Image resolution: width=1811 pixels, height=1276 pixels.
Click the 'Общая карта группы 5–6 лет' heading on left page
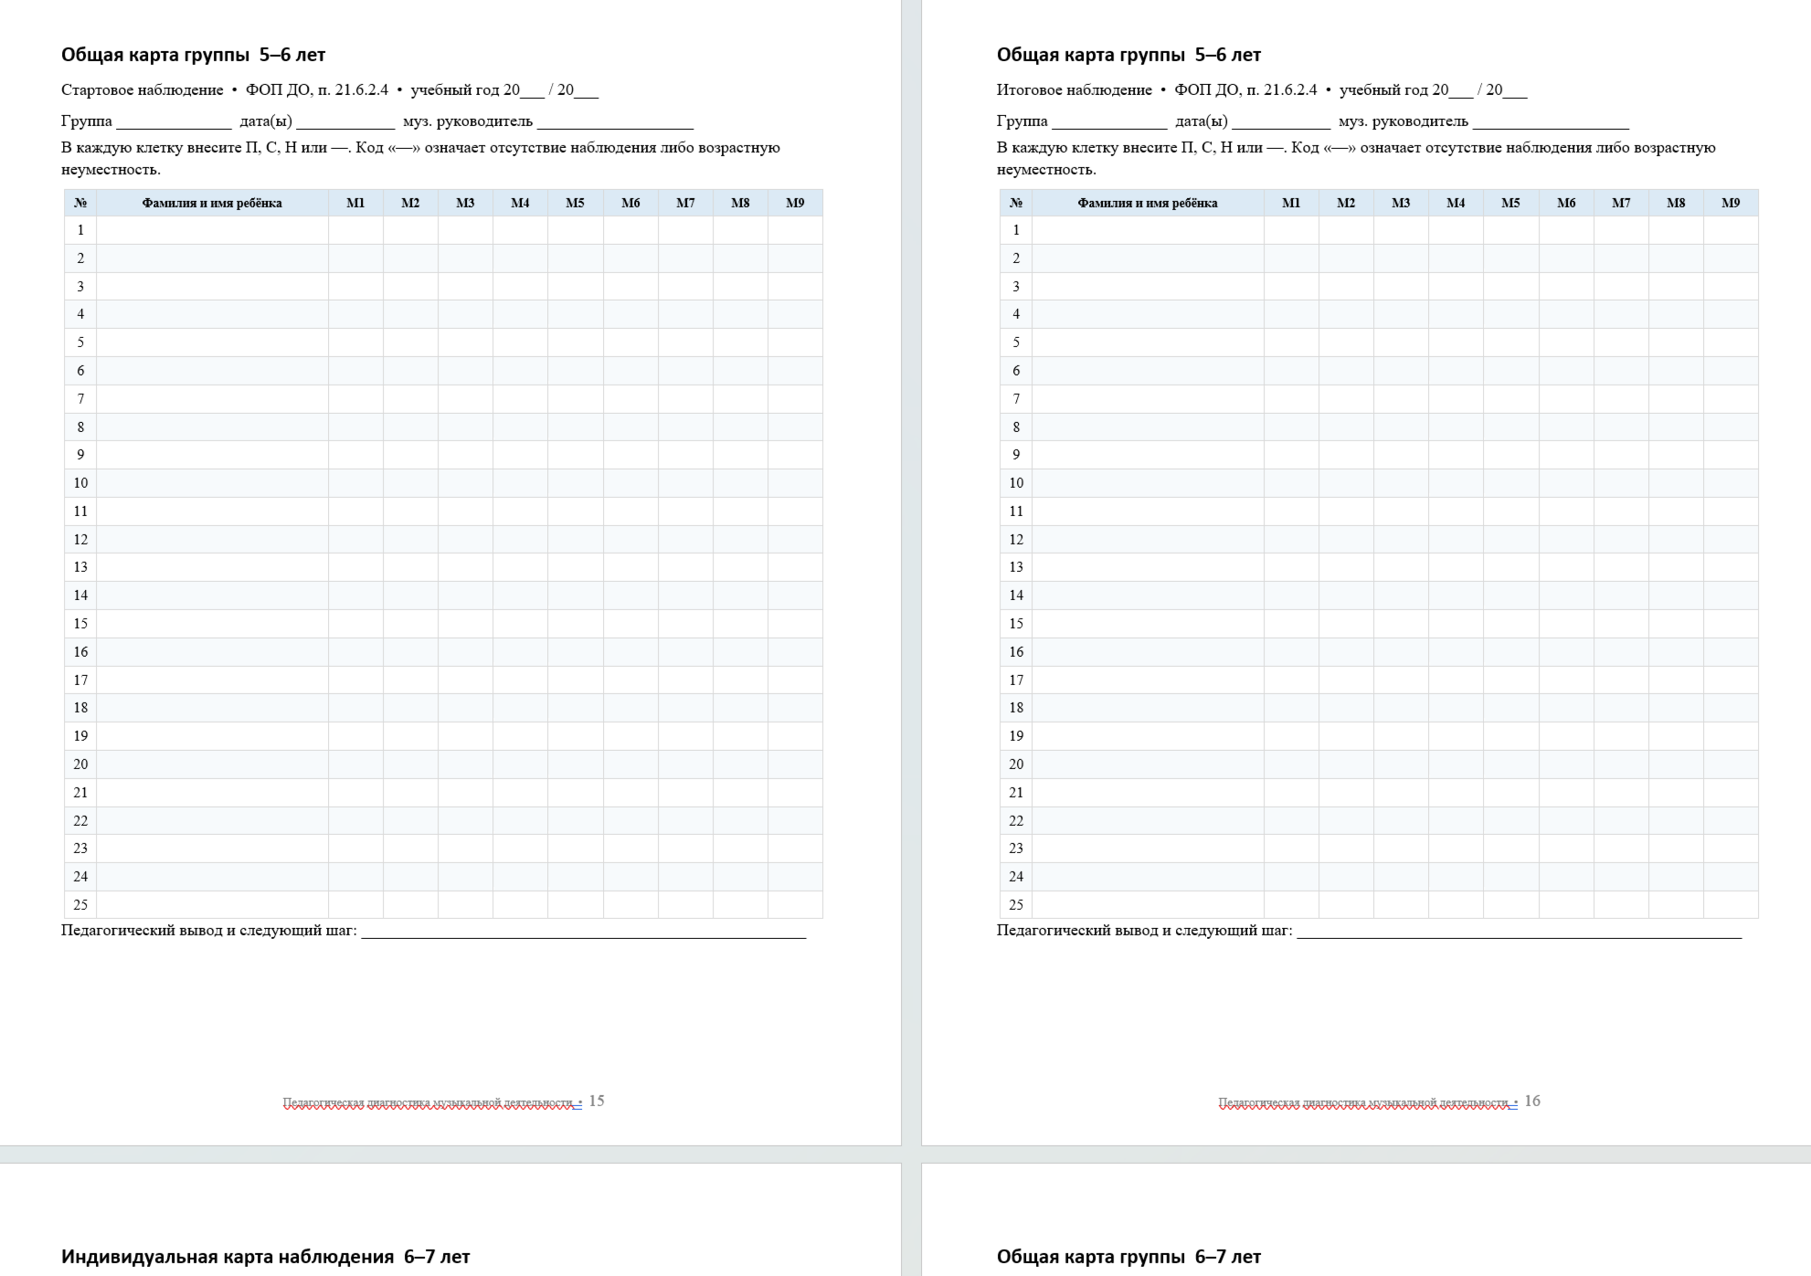tap(193, 55)
